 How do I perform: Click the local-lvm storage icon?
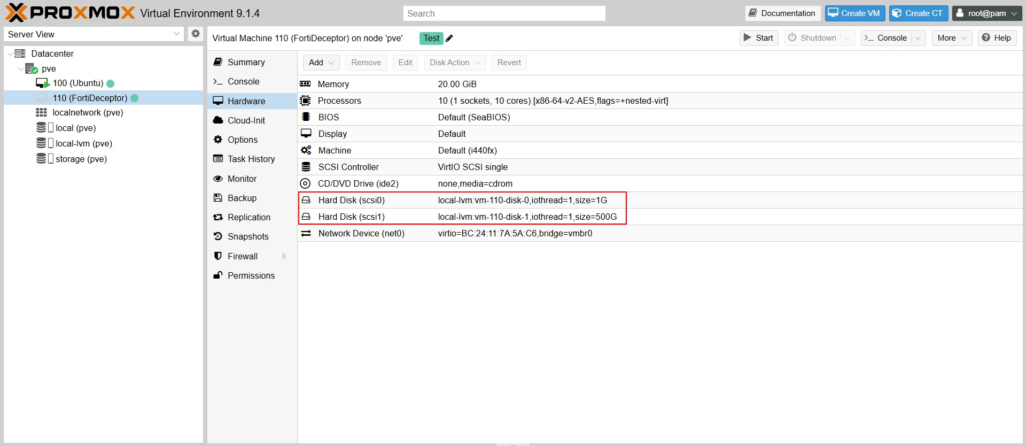point(41,143)
